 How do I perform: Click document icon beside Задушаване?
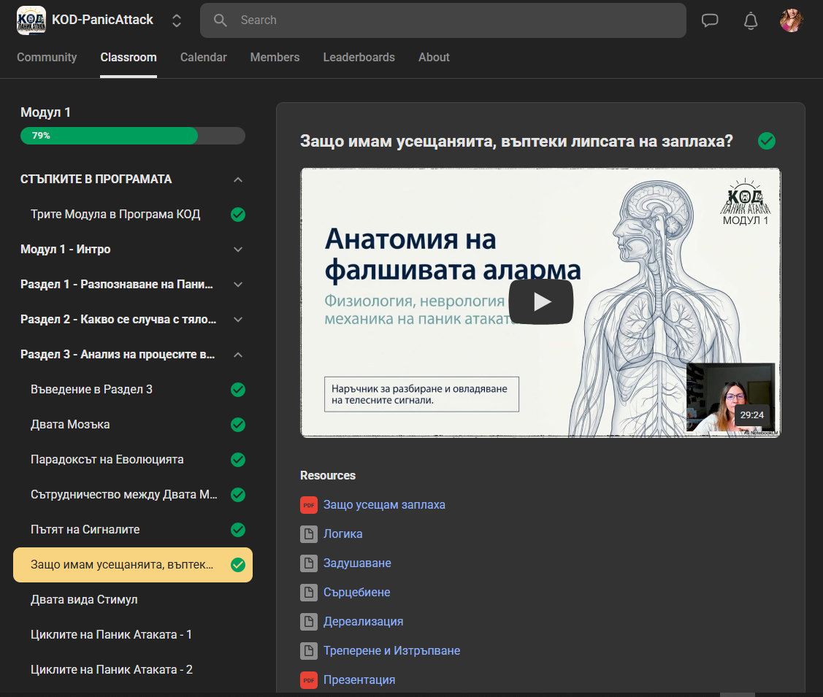pos(309,563)
